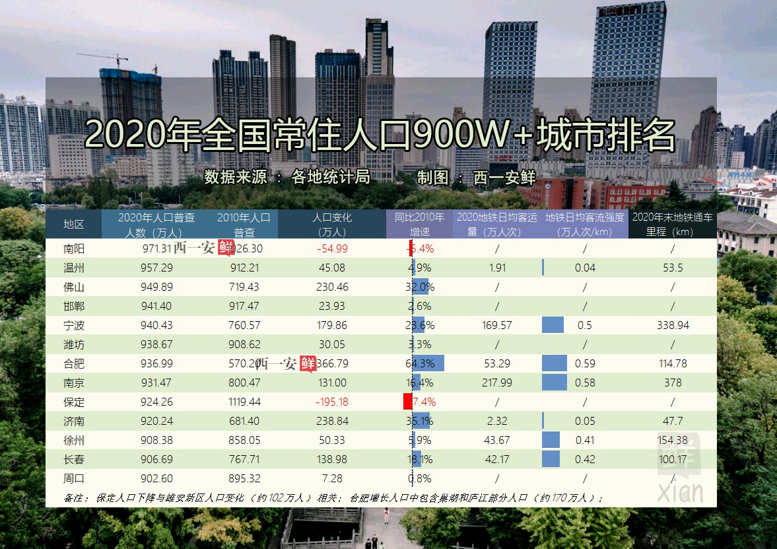Select the 地区 column header
The width and height of the screenshot is (777, 549).
pos(74,224)
